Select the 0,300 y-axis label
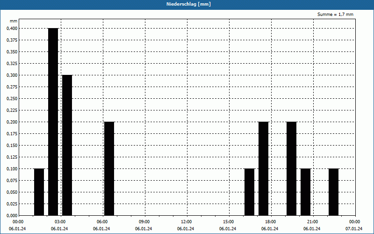 [x=12, y=75]
